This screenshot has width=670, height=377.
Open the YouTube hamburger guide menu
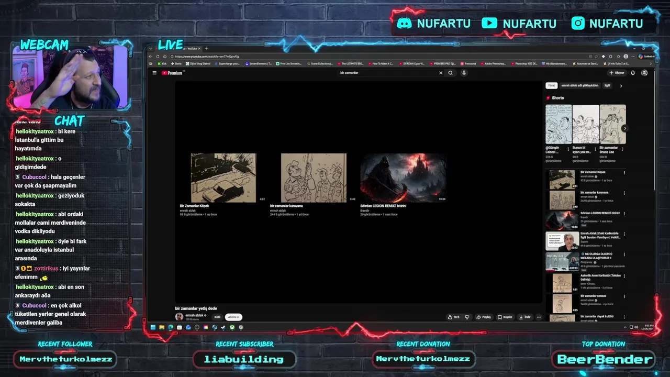tap(154, 73)
